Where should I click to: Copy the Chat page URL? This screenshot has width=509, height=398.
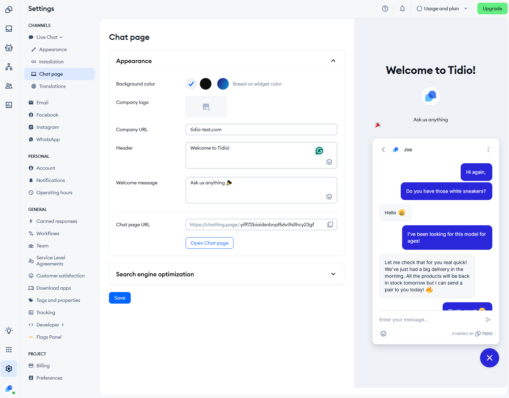pos(330,225)
